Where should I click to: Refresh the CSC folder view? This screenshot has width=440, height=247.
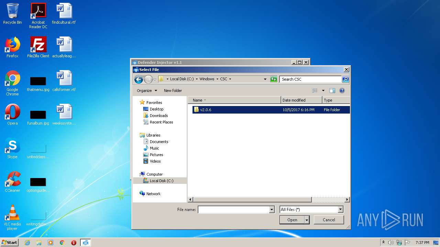tap(274, 79)
